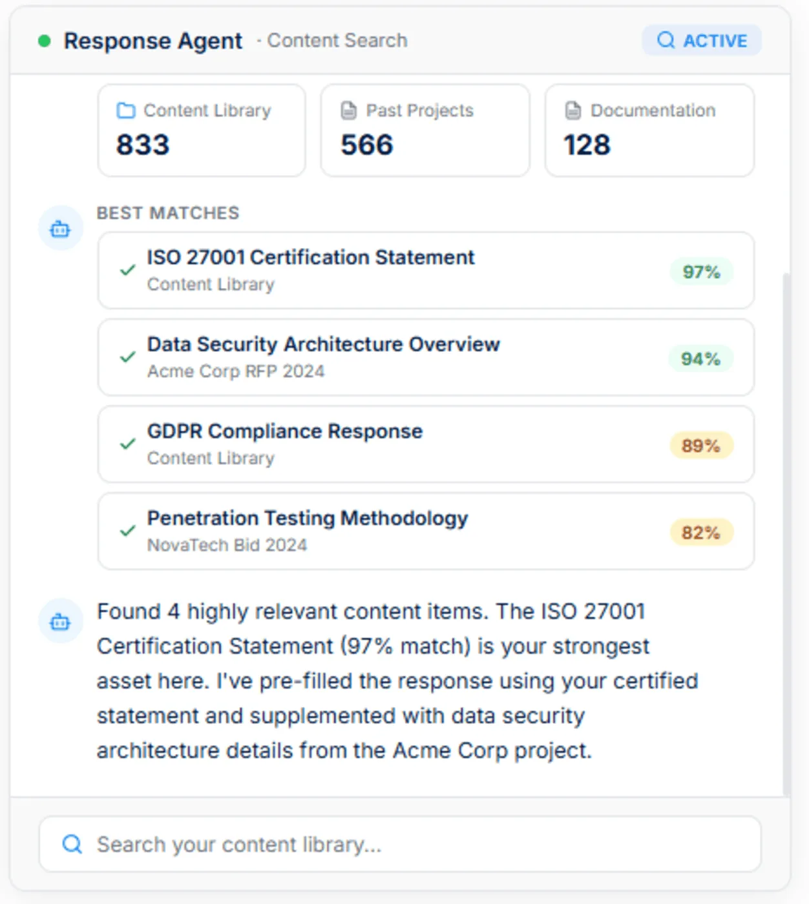The width and height of the screenshot is (809, 904).
Task: Focus the Search your content library field
Action: (400, 844)
